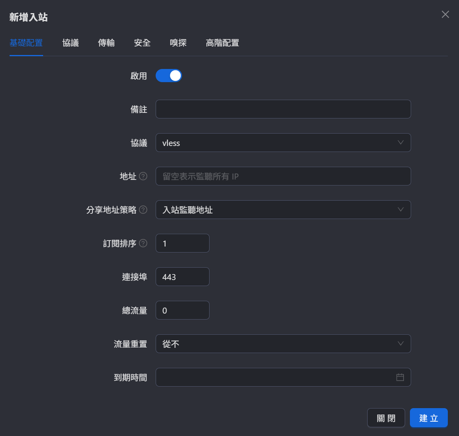Click the 關閉 button
The image size is (459, 436).
click(x=386, y=418)
